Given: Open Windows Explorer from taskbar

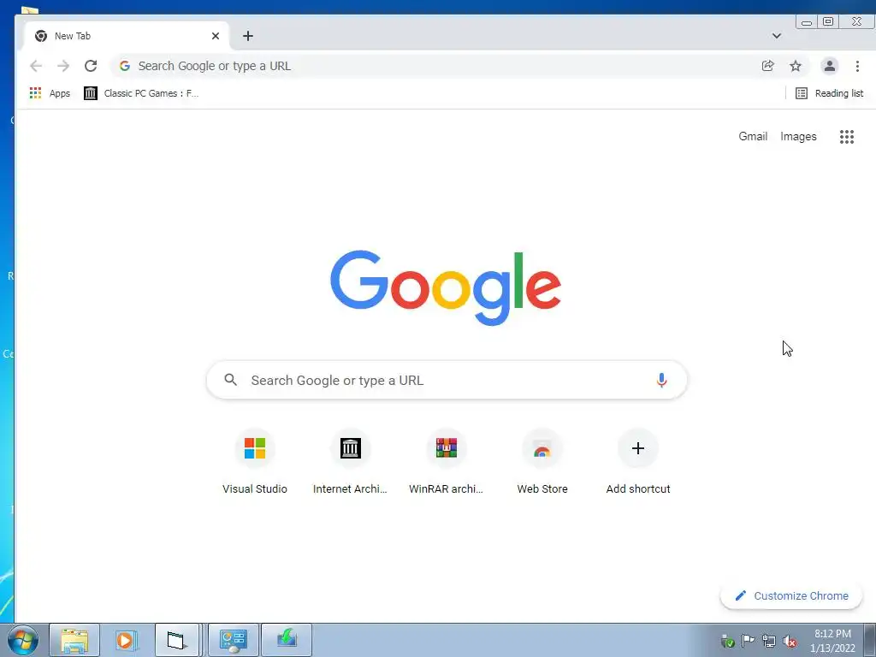Looking at the screenshot, I should [x=74, y=640].
